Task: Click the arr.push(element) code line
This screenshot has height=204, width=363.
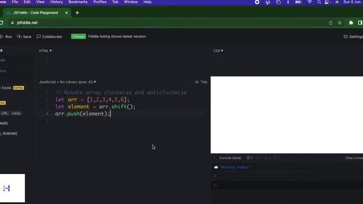Action: click(x=83, y=114)
